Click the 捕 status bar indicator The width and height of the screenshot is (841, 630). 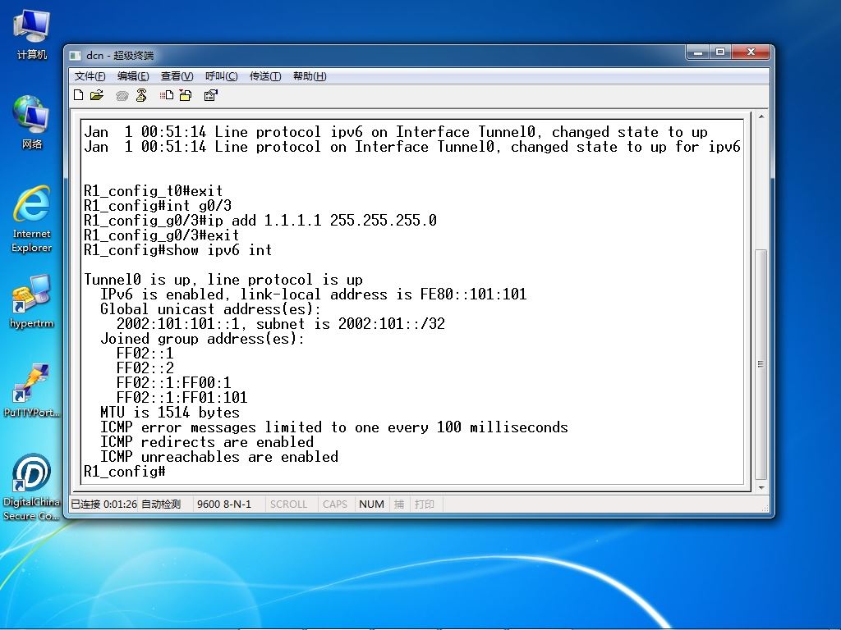399,504
